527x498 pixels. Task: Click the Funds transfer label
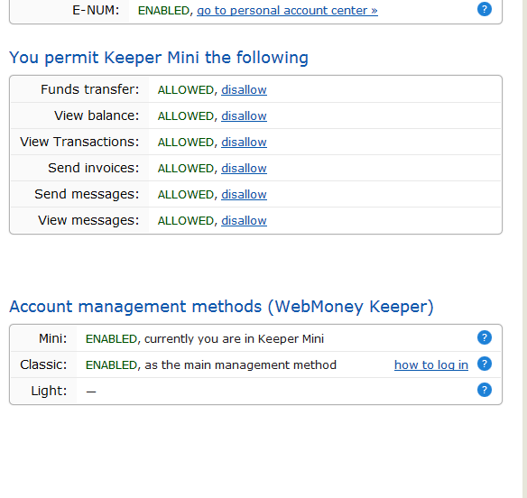[x=89, y=89]
